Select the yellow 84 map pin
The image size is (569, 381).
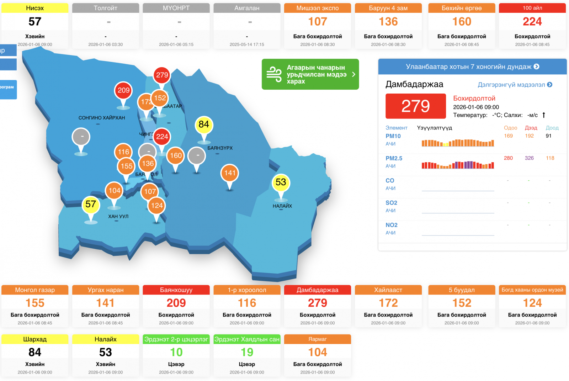[x=204, y=125]
